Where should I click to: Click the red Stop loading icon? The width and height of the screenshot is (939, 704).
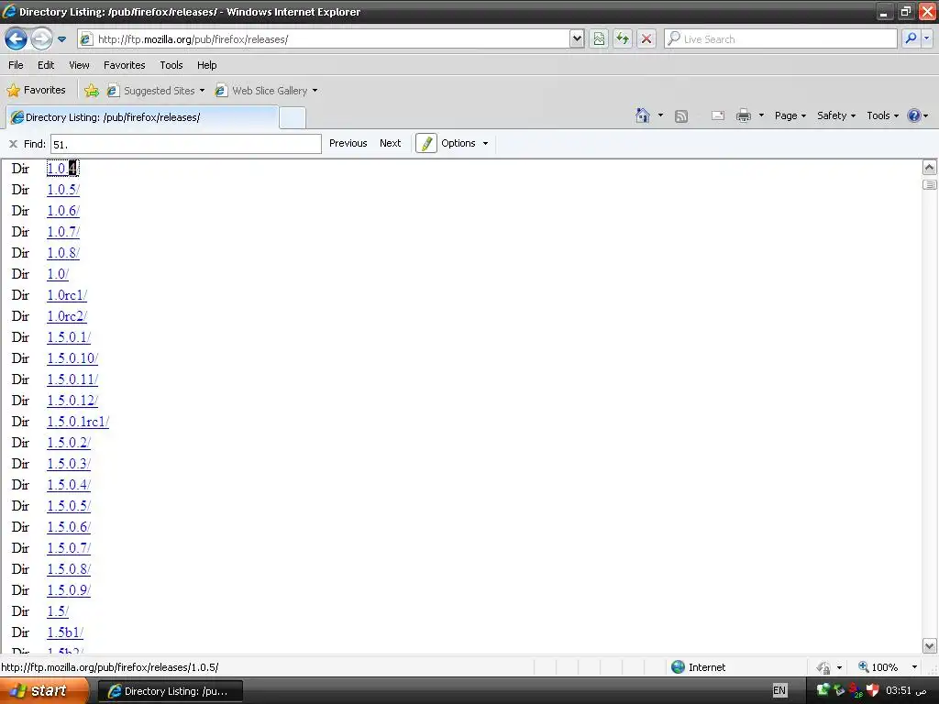pyautogui.click(x=646, y=39)
